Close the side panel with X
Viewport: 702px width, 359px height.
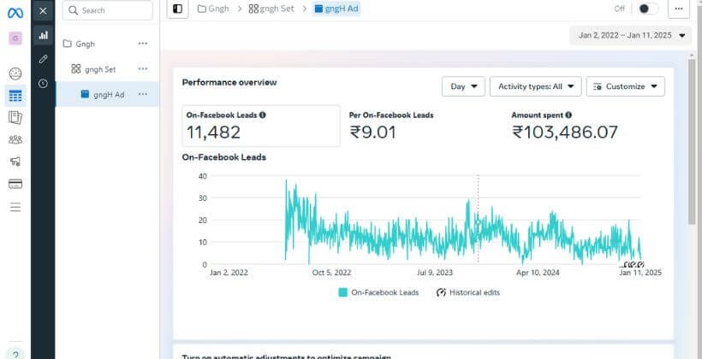point(43,11)
